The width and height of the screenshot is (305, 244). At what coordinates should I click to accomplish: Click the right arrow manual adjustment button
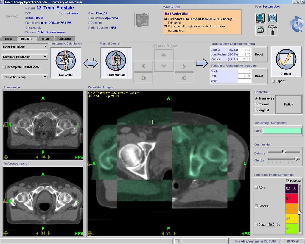(184, 66)
